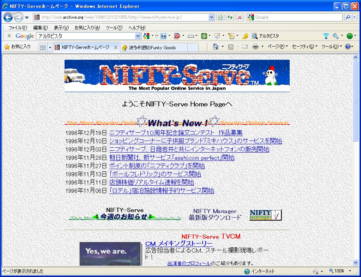The width and height of the screenshot is (361, 277).
Task: Click the Quick Tabs grid icon
Action: (x=43, y=47)
